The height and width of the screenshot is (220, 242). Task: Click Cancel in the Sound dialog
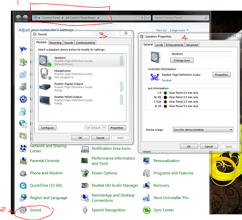click(x=100, y=138)
